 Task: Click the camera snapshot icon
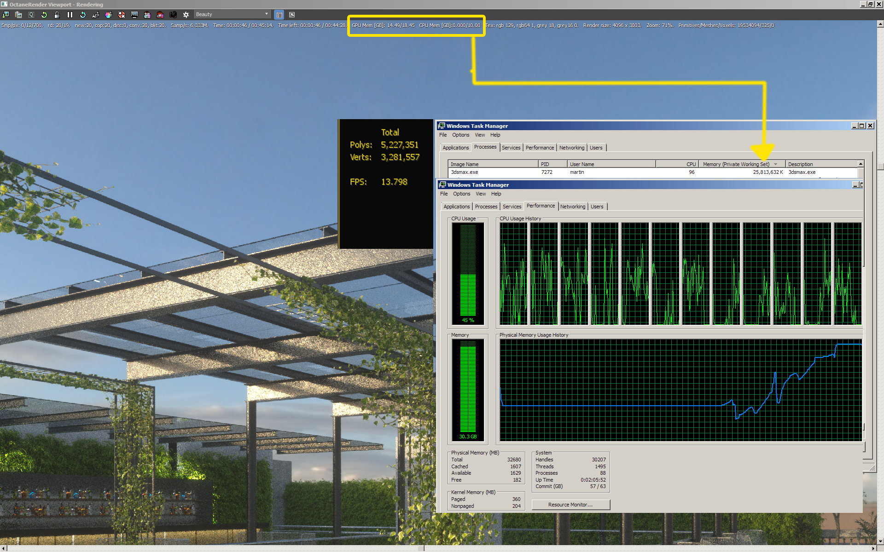point(173,15)
